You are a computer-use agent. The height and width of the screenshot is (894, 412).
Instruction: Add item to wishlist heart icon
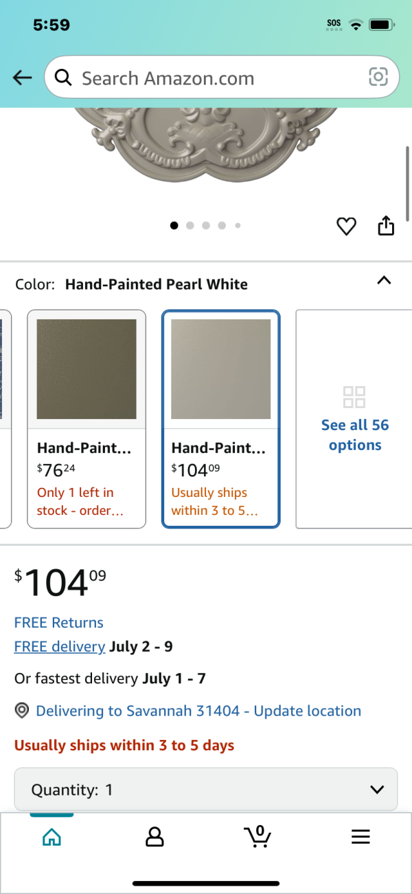[x=346, y=226]
